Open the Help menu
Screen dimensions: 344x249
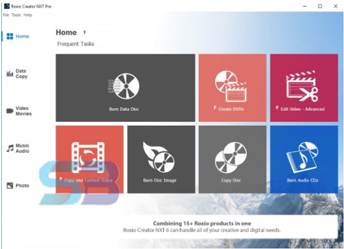[28, 15]
